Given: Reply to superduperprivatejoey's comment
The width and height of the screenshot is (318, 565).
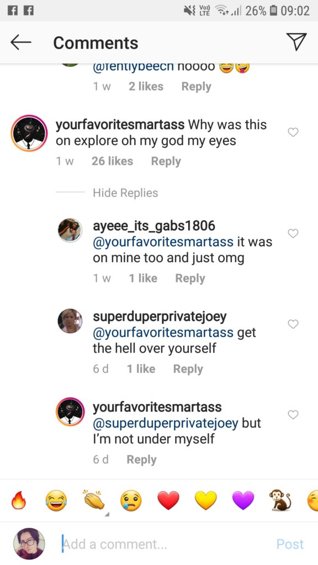Looking at the screenshot, I should point(188,369).
